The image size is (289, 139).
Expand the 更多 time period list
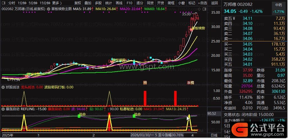(x=57, y=3)
